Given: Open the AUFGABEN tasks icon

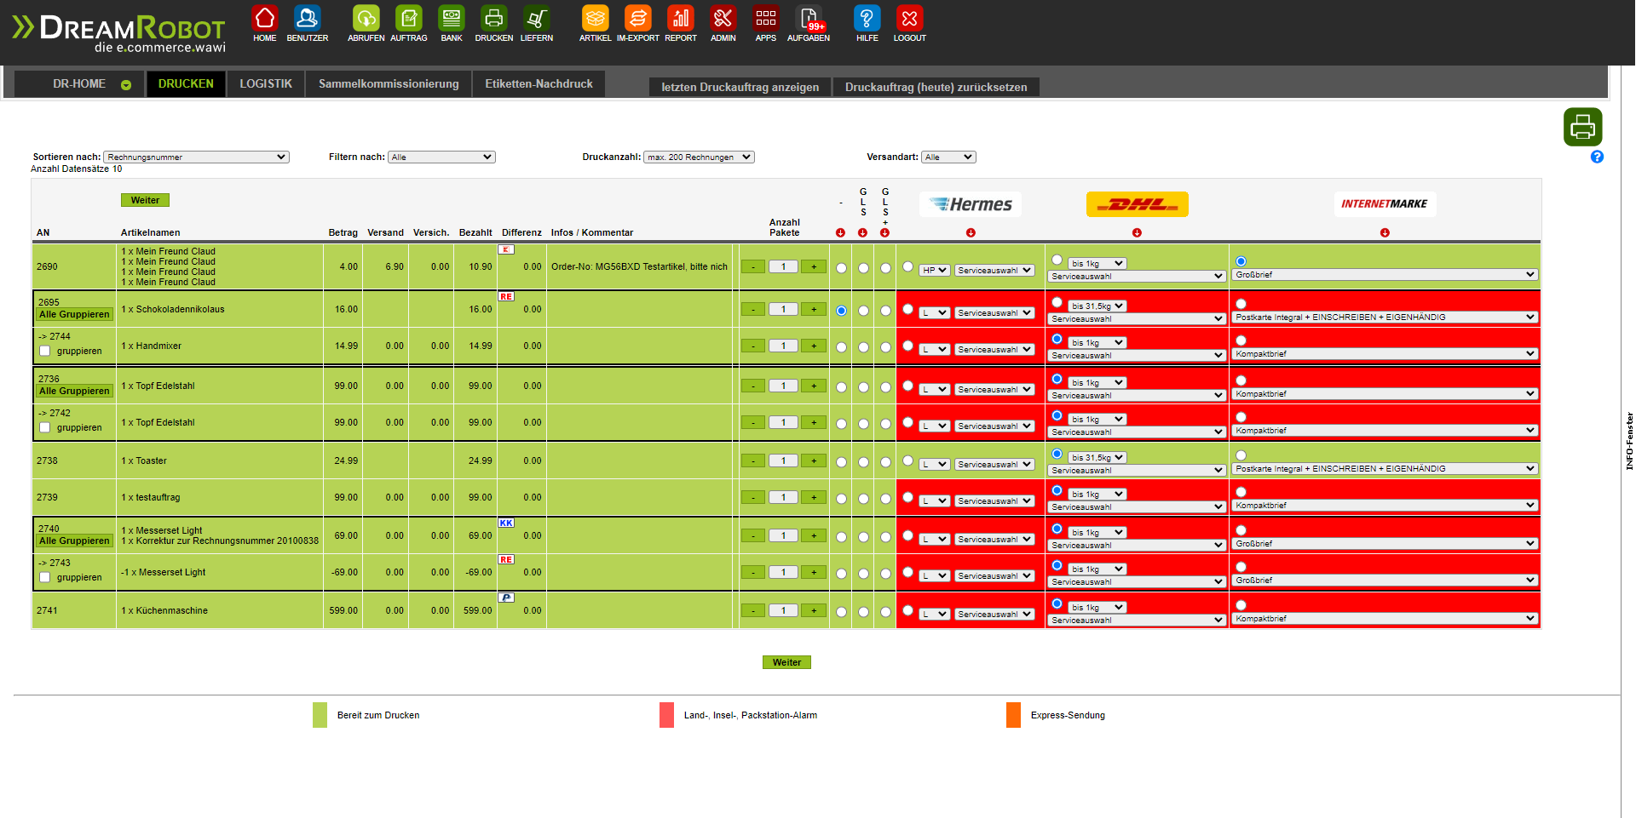Looking at the screenshot, I should pos(809,18).
